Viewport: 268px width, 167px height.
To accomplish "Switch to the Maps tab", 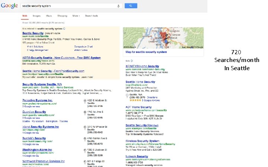I will (49, 16).
